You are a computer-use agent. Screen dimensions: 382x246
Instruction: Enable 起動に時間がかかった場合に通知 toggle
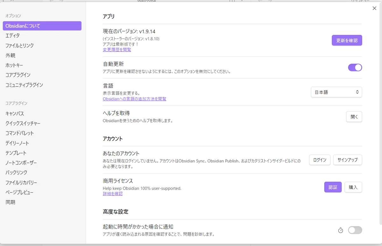(x=355, y=230)
